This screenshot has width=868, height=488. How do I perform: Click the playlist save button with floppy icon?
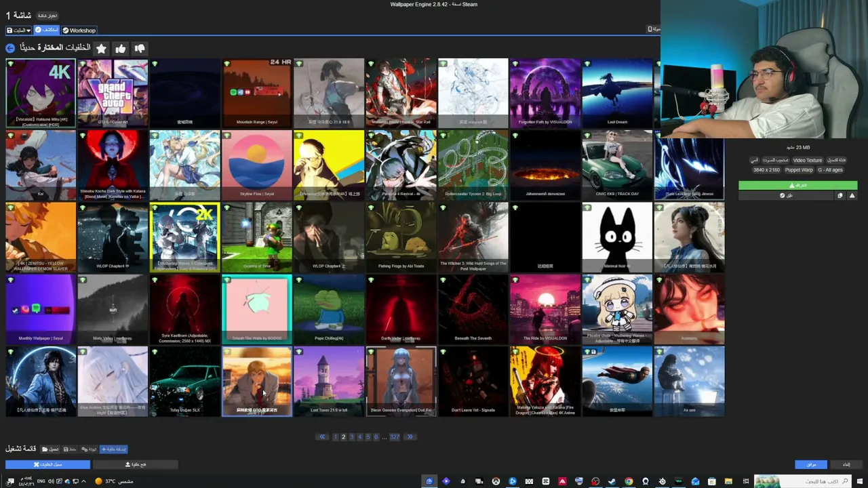pyautogui.click(x=70, y=449)
